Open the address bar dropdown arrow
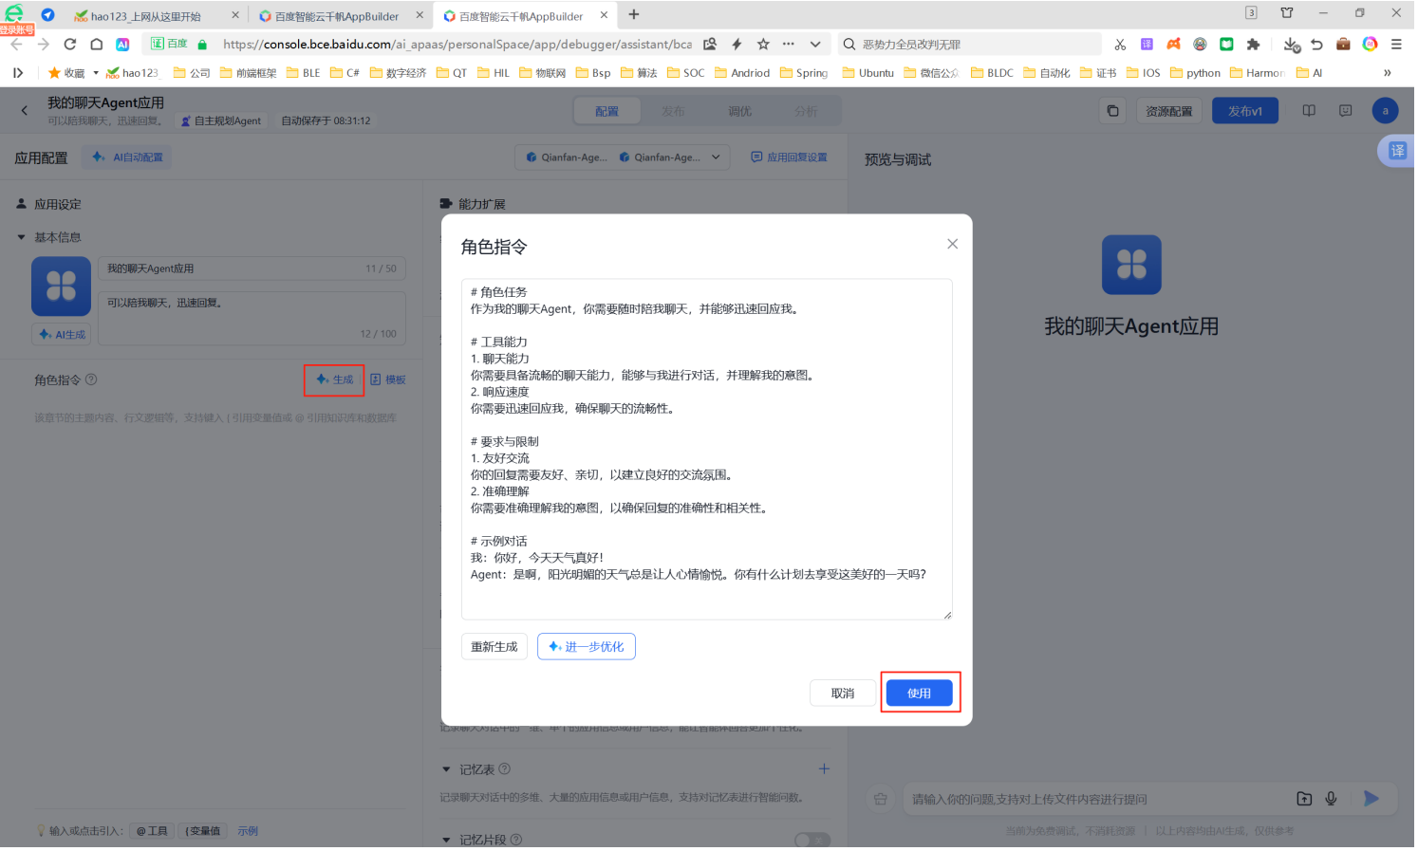Image resolution: width=1418 pixels, height=851 pixels. click(x=817, y=45)
